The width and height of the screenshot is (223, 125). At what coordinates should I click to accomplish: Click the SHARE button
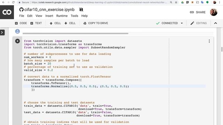198,12
